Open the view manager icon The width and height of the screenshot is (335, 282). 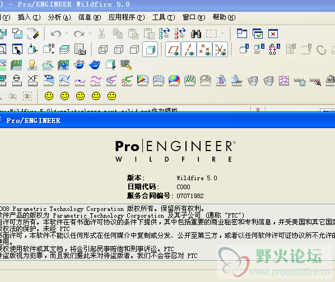coord(80,49)
